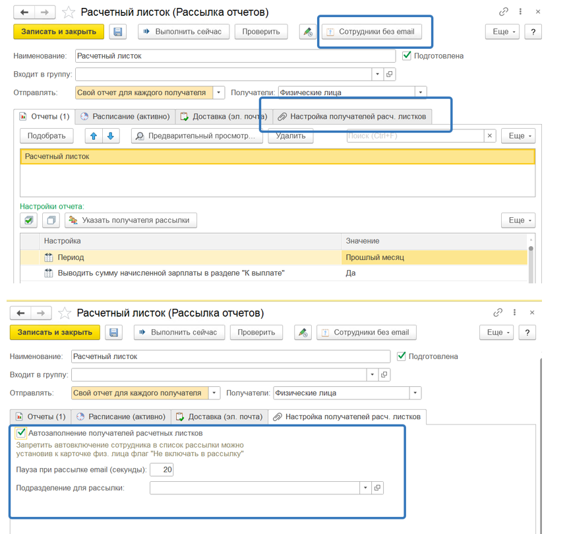The width and height of the screenshot is (569, 534).
Task: Click the uncheck all settings icon
Action: pyautogui.click(x=51, y=220)
